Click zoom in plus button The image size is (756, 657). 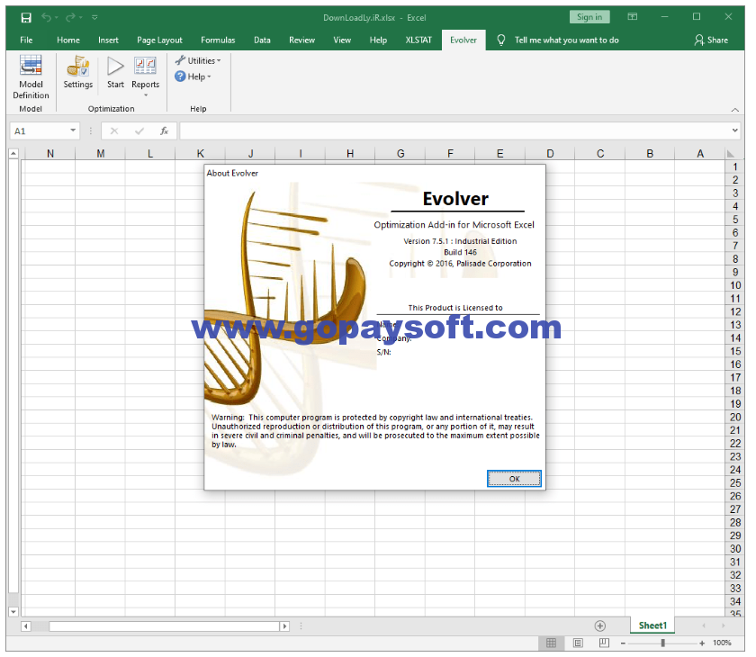[702, 643]
